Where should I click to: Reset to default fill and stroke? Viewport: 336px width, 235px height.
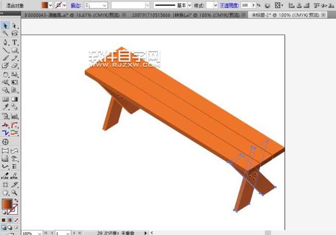click(4, 212)
